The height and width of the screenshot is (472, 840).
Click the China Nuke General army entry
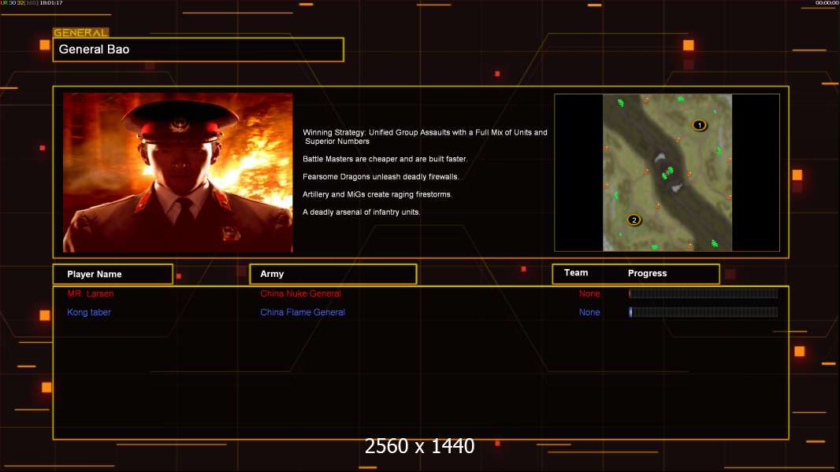pos(300,293)
